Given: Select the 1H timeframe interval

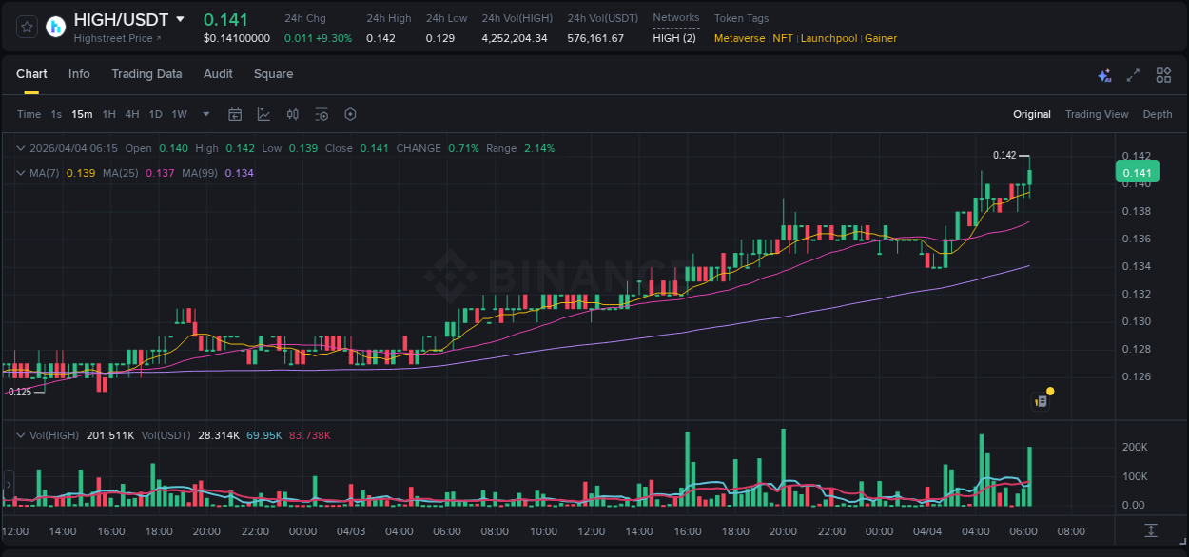Looking at the screenshot, I should click(107, 113).
